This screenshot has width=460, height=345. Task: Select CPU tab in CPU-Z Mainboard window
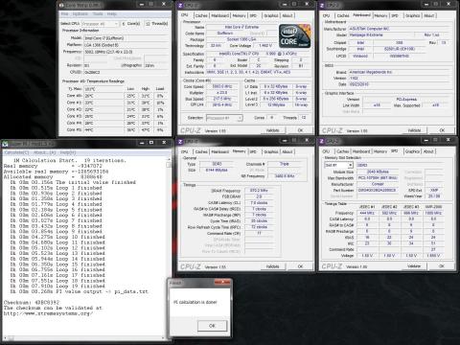point(326,15)
